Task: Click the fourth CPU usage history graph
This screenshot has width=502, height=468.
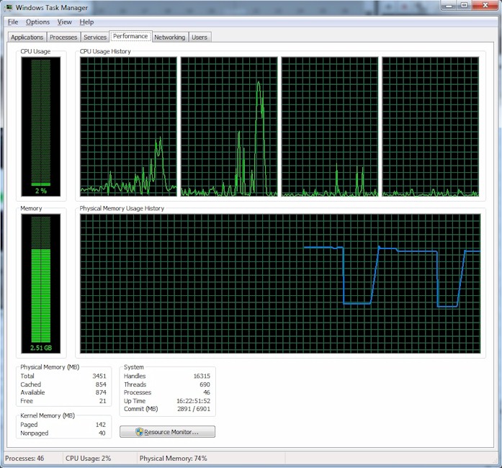Action: (x=431, y=127)
